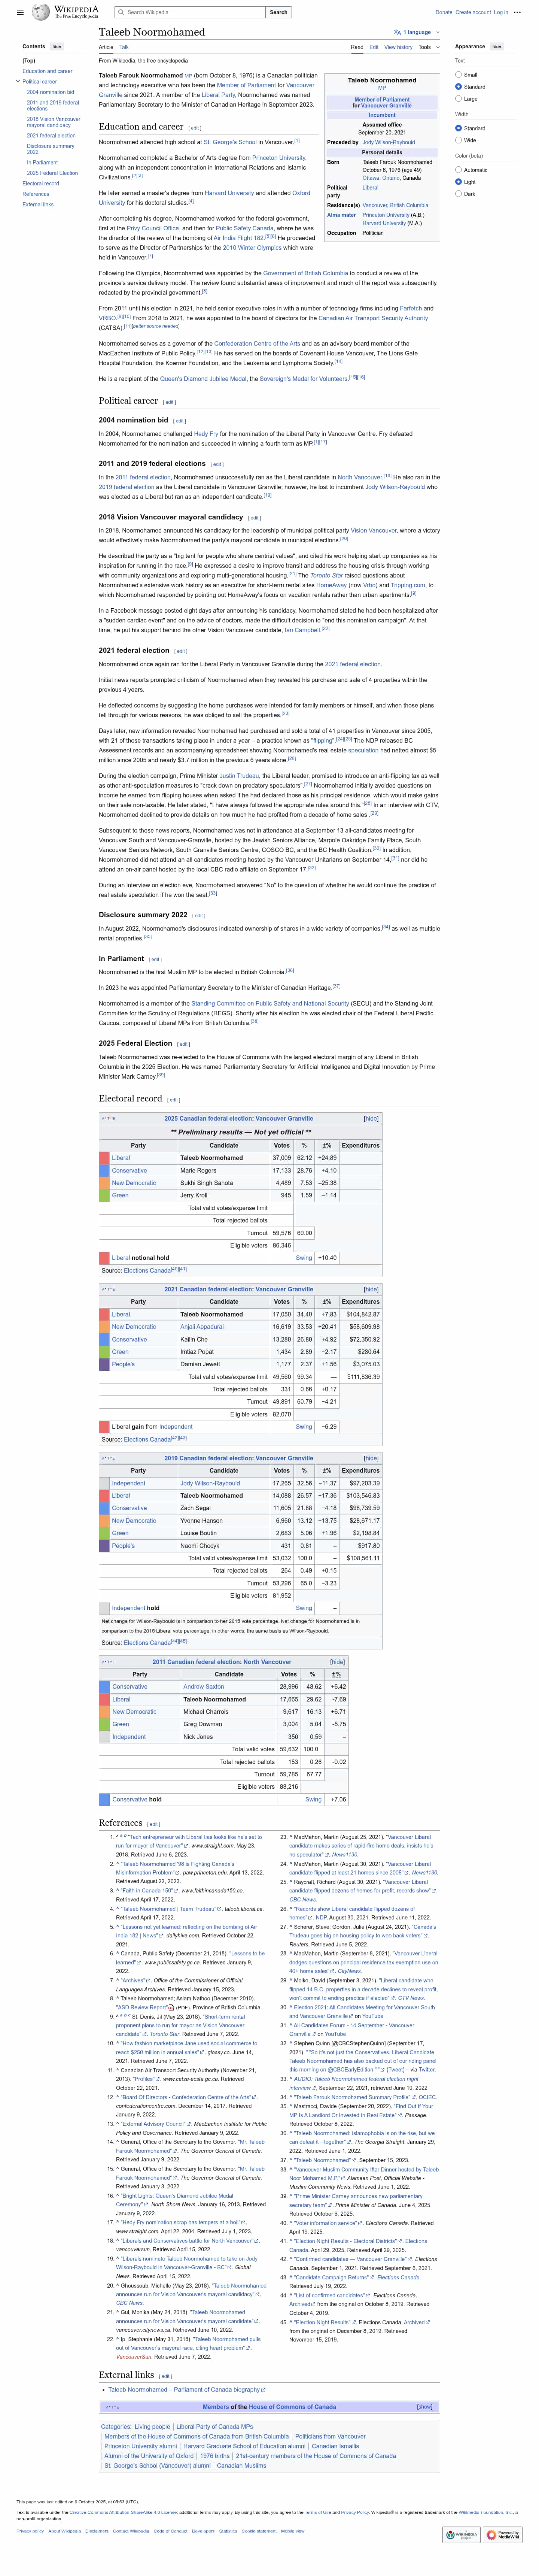539x2576 pixels.
Task: Open the View history tab
Action: click(398, 47)
